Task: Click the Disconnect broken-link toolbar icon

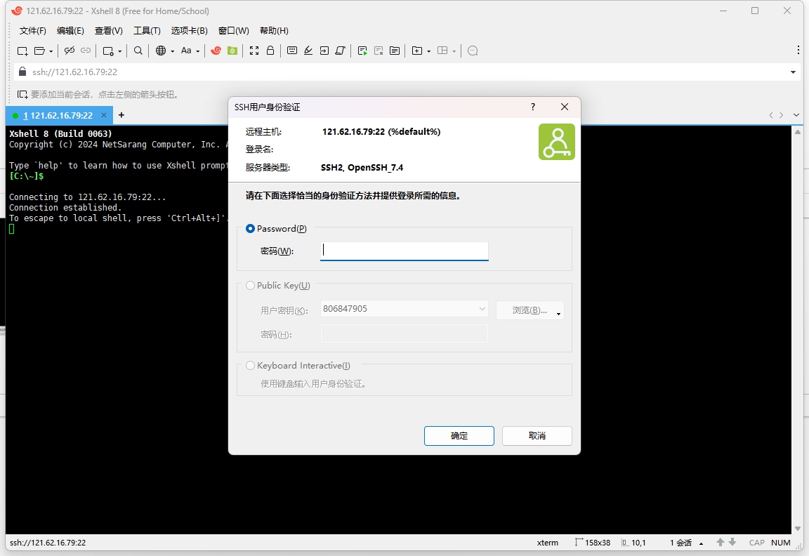Action: tap(69, 51)
